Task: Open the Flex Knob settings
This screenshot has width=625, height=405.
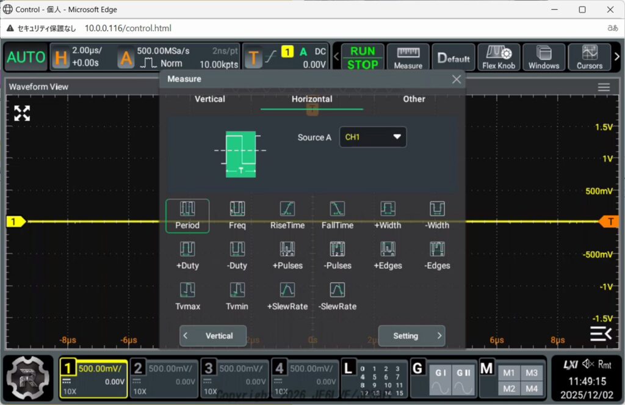Action: [x=498, y=57]
